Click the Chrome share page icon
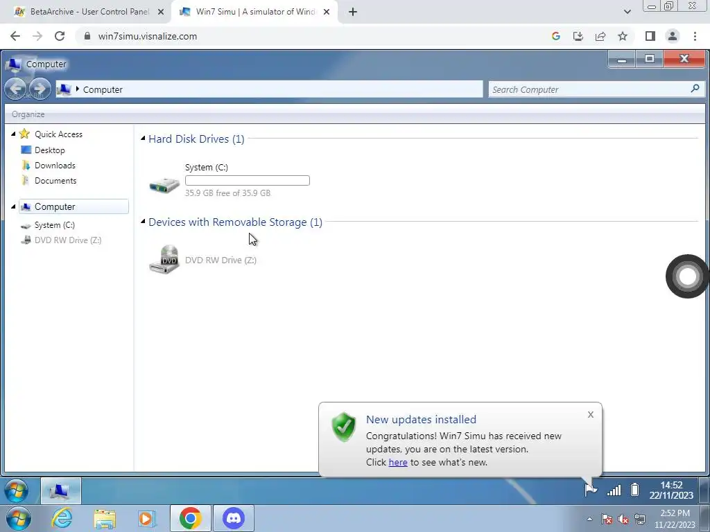710x532 pixels. point(600,36)
